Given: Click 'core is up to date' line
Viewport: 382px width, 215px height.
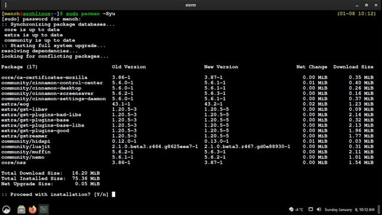Looking at the screenshot, I should 32,30.
